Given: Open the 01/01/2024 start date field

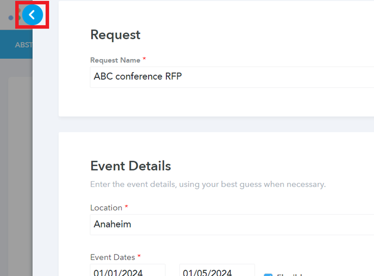Looking at the screenshot, I should [128, 272].
